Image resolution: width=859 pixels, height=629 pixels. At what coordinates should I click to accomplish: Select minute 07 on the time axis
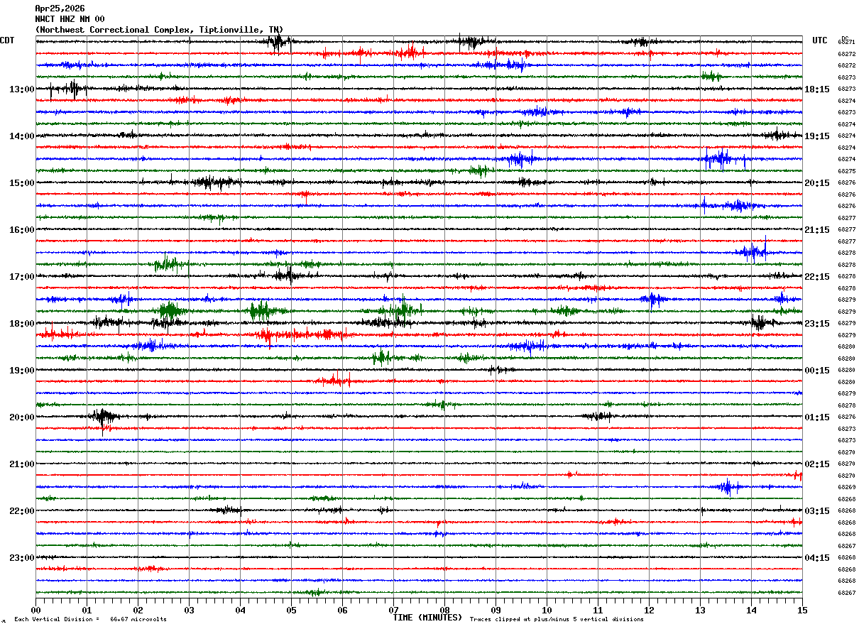[393, 610]
